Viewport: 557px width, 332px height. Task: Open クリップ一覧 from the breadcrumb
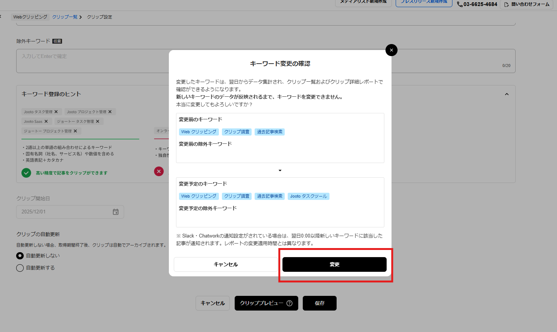65,17
